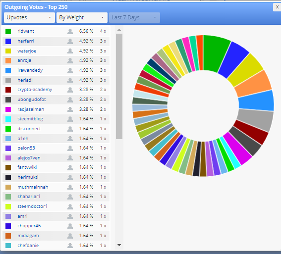Click the magenta swatch beside radjasalman
The image size is (281, 254).
[8, 109]
